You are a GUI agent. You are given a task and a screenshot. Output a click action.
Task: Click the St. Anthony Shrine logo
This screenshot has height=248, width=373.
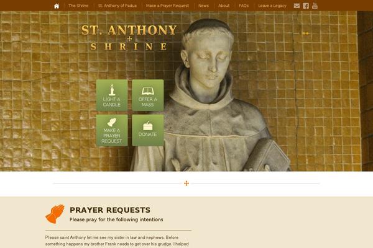click(129, 37)
